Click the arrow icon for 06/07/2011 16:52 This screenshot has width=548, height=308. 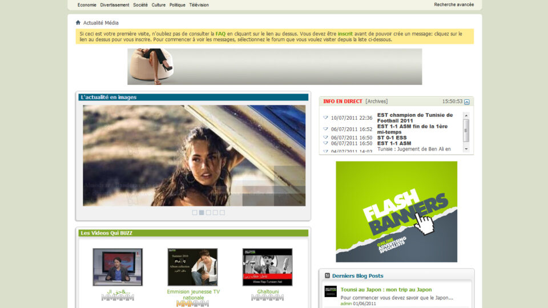[x=325, y=129]
